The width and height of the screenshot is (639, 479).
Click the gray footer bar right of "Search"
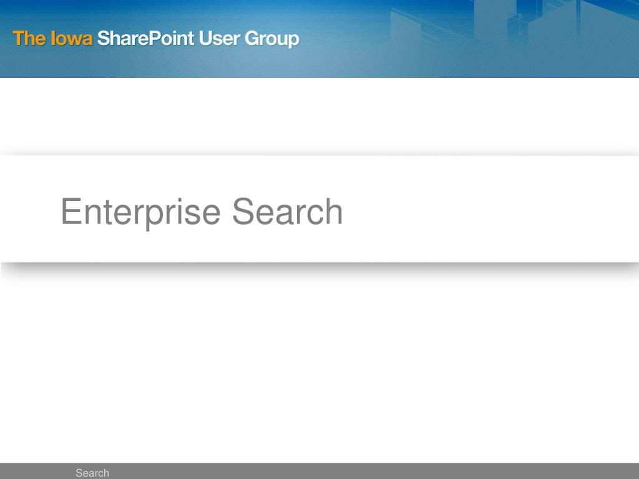[x=367, y=472]
